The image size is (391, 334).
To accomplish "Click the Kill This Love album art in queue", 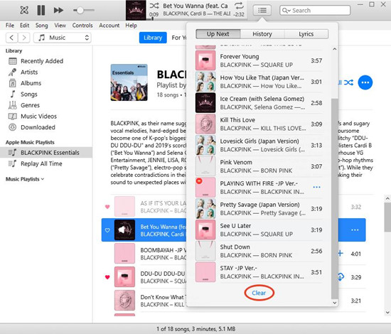I will pos(205,124).
